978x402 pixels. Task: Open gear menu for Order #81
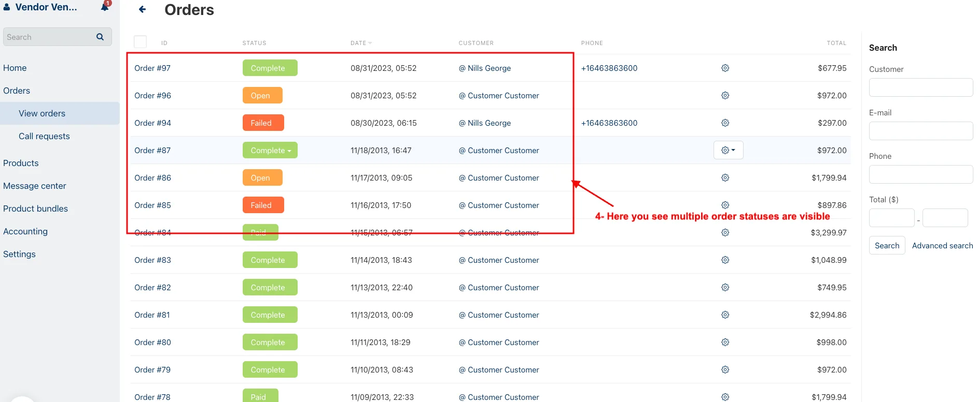[725, 315]
